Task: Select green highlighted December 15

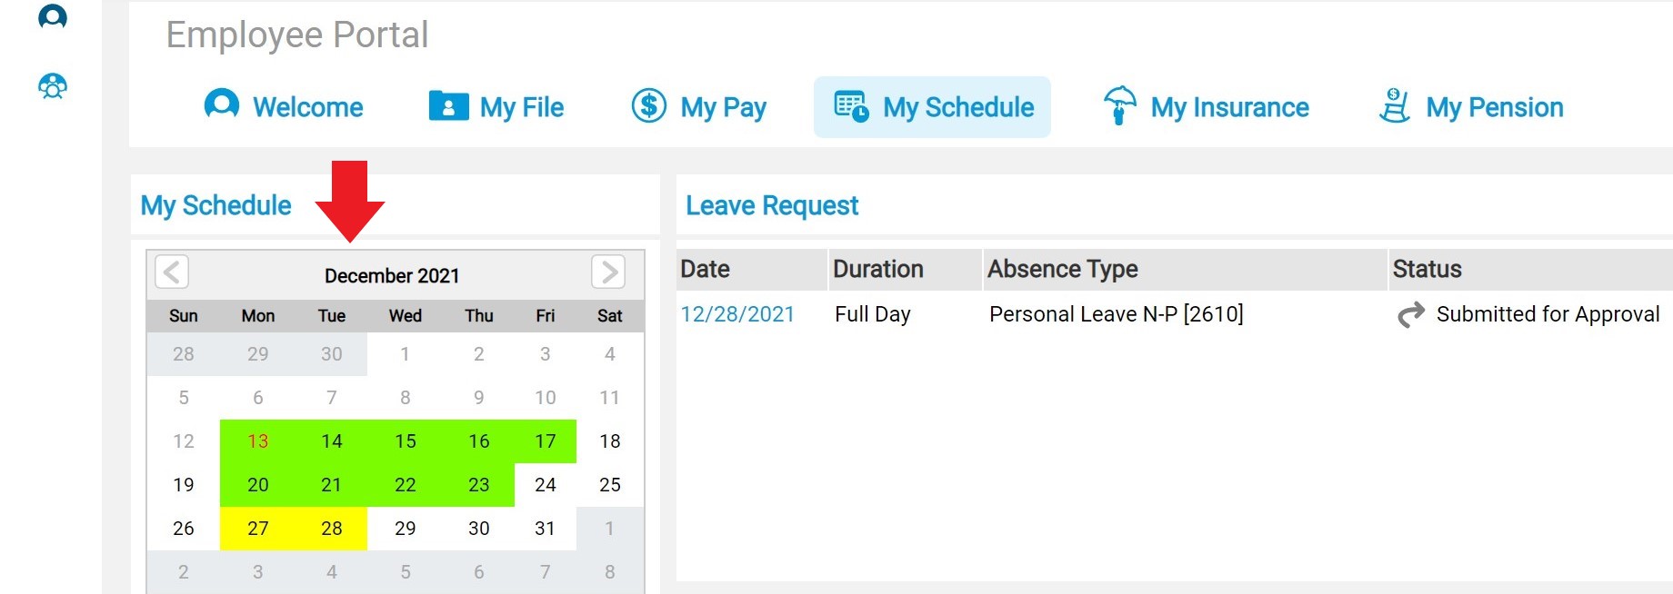Action: (406, 441)
